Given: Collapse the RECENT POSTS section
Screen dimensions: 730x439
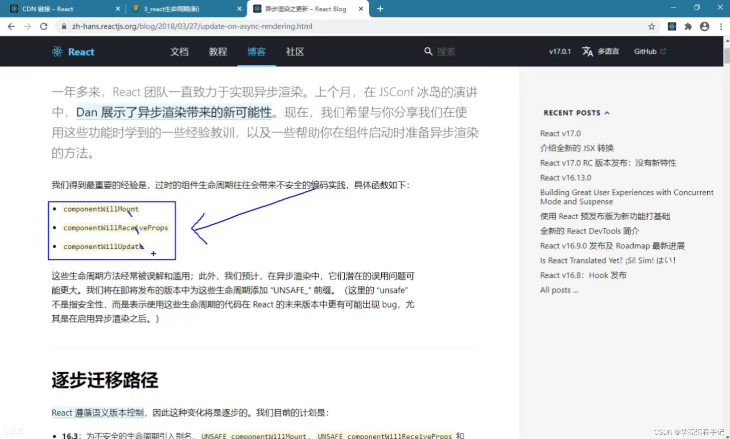Looking at the screenshot, I should (577, 113).
